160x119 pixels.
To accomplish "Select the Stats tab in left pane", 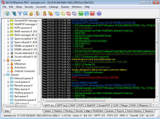I will (7, 111).
